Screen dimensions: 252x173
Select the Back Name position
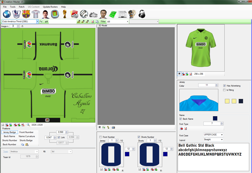click(x=10, y=136)
